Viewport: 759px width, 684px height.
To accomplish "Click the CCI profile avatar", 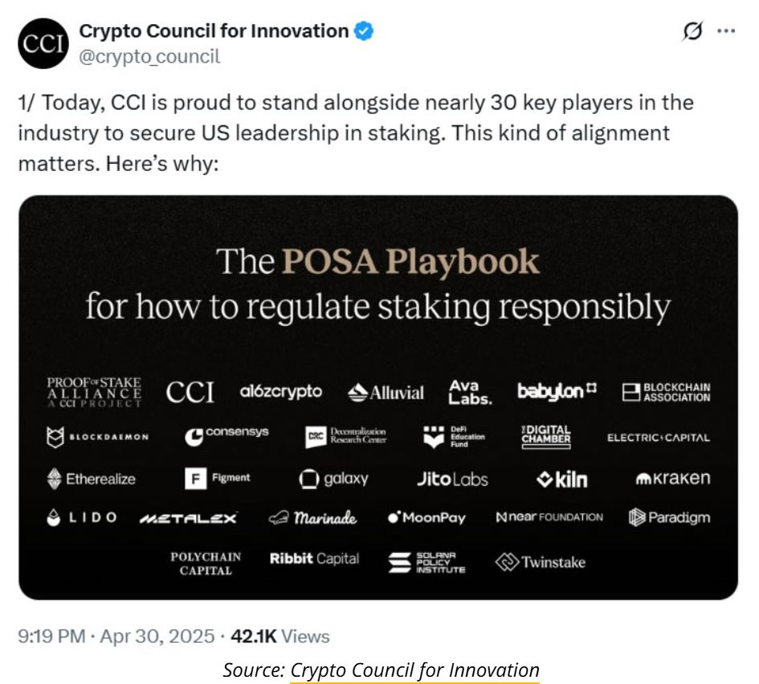I will click(43, 43).
